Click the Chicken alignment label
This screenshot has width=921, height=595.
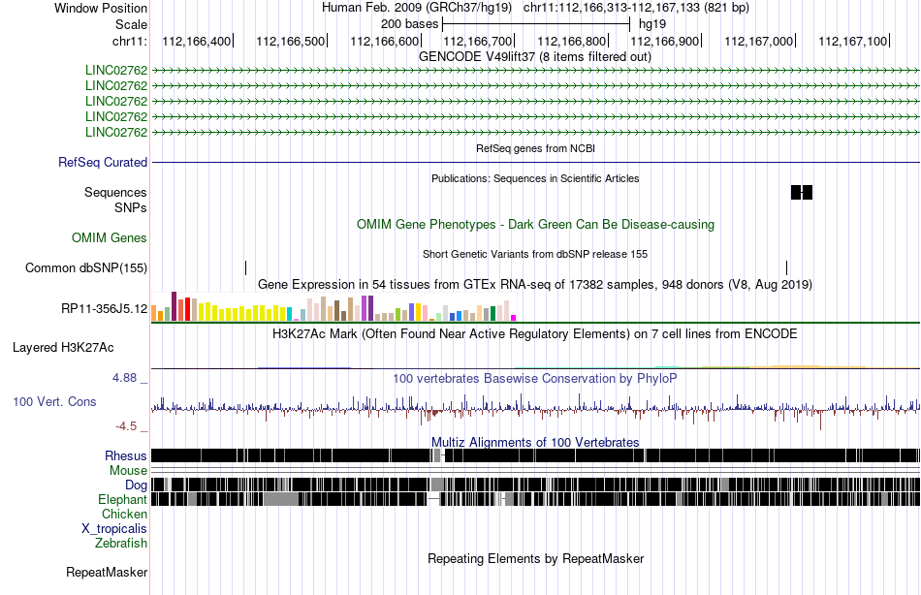[x=124, y=514]
